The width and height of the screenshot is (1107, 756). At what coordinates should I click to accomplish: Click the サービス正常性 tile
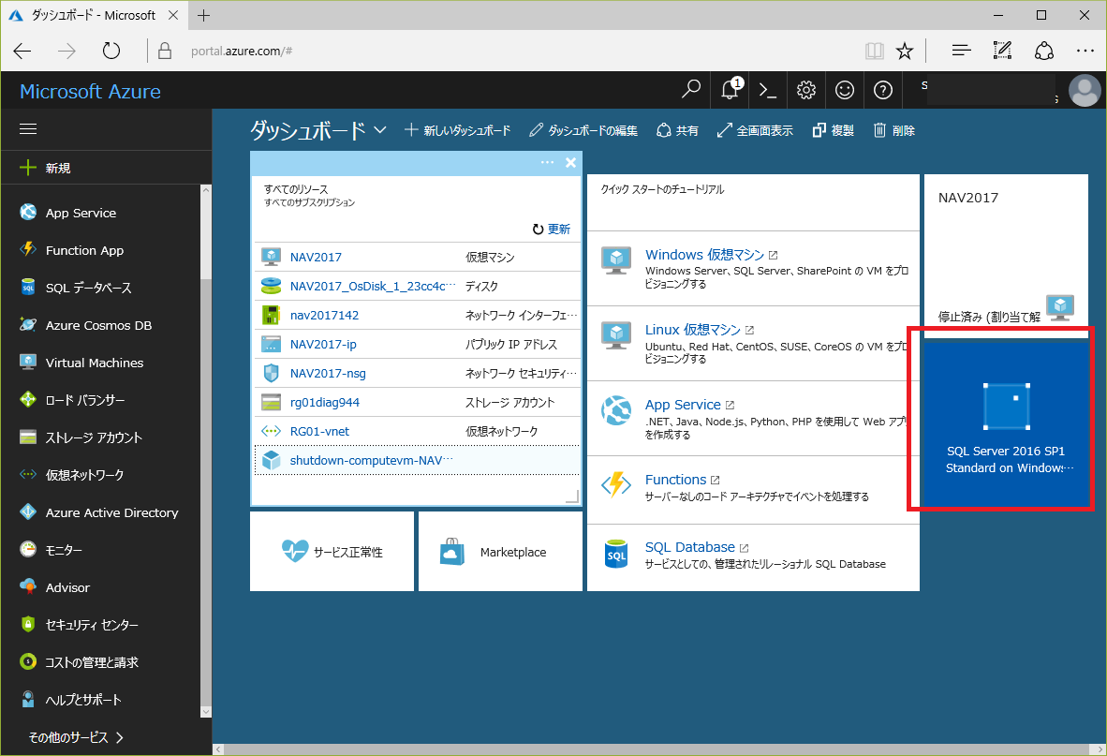click(332, 551)
